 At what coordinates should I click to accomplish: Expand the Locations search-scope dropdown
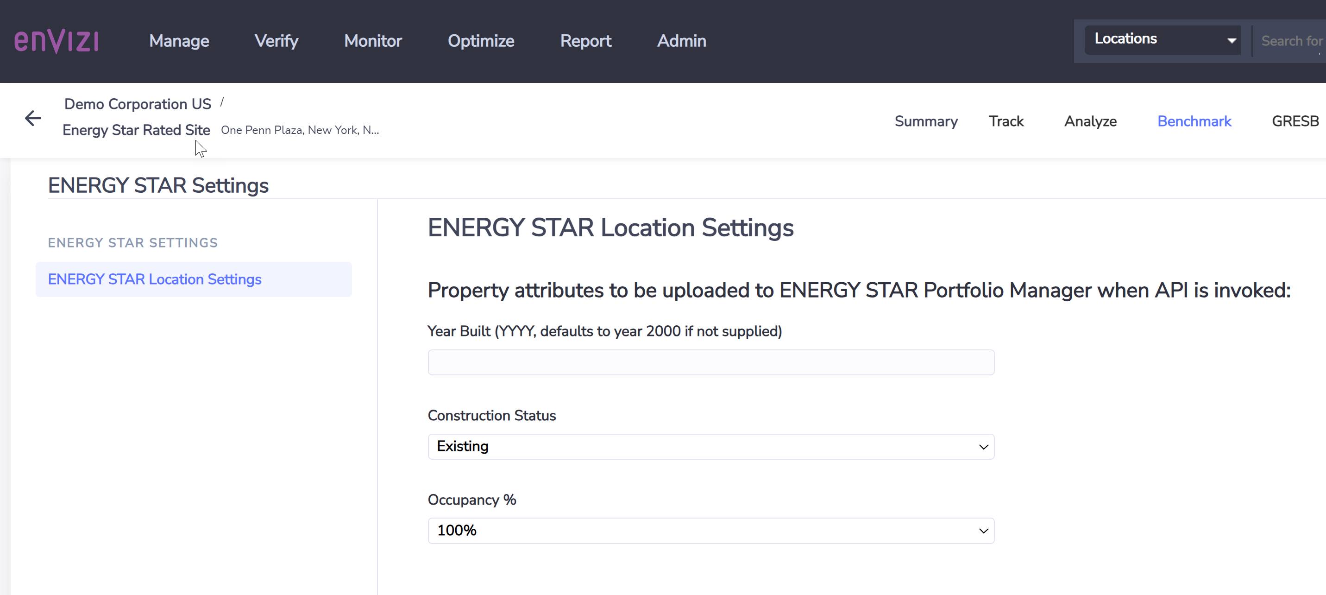pos(1163,40)
